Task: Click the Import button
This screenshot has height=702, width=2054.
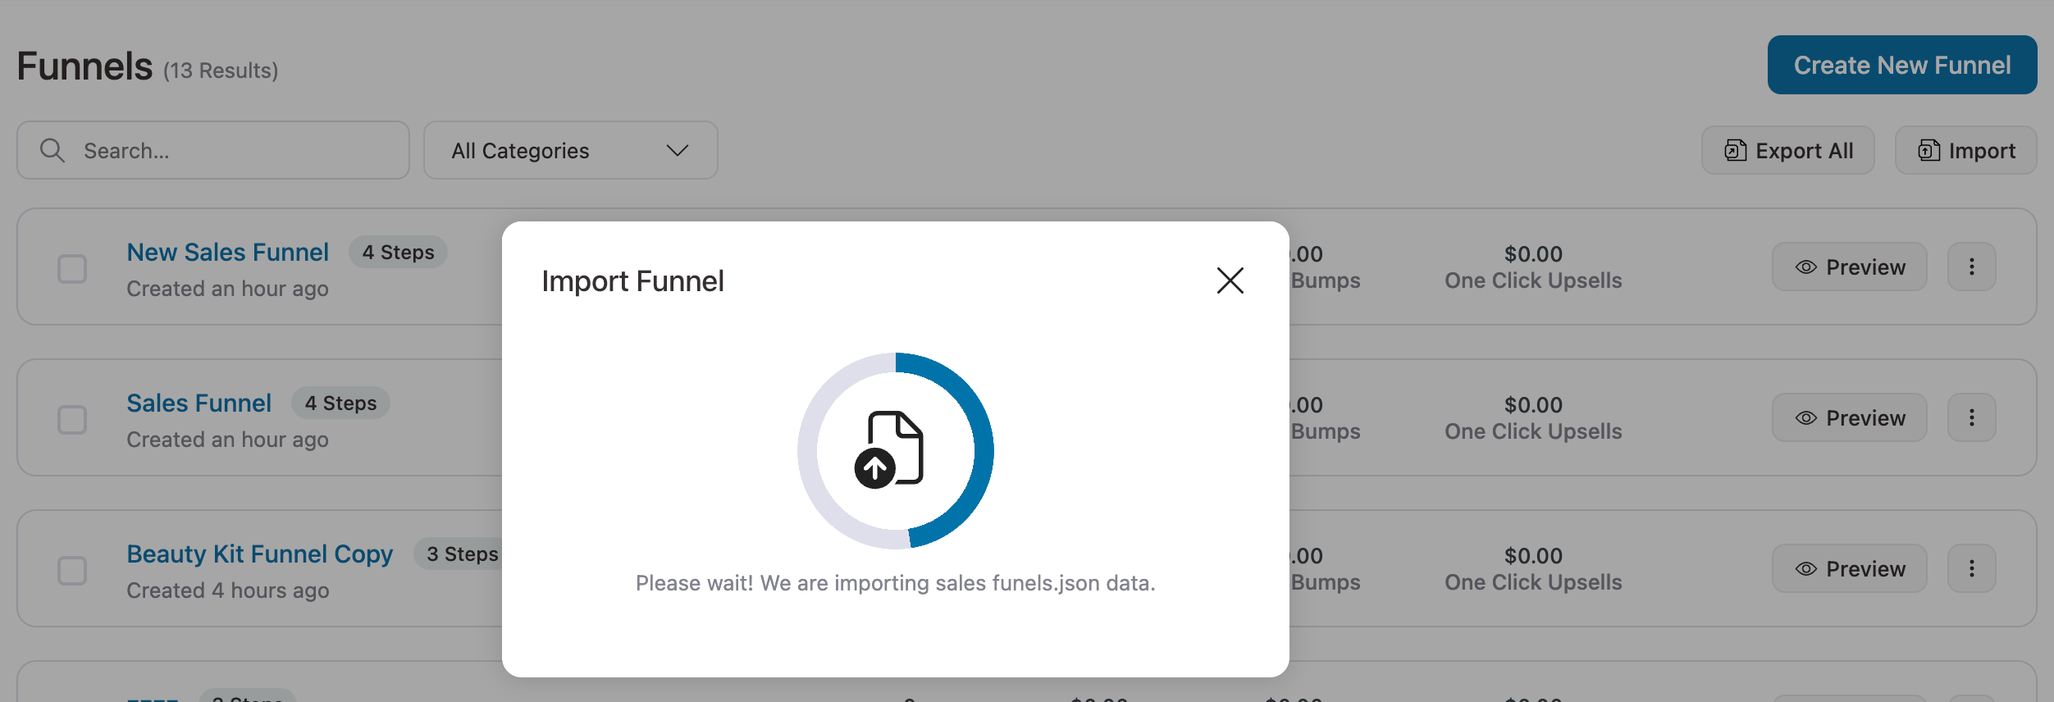Action: tap(1965, 150)
